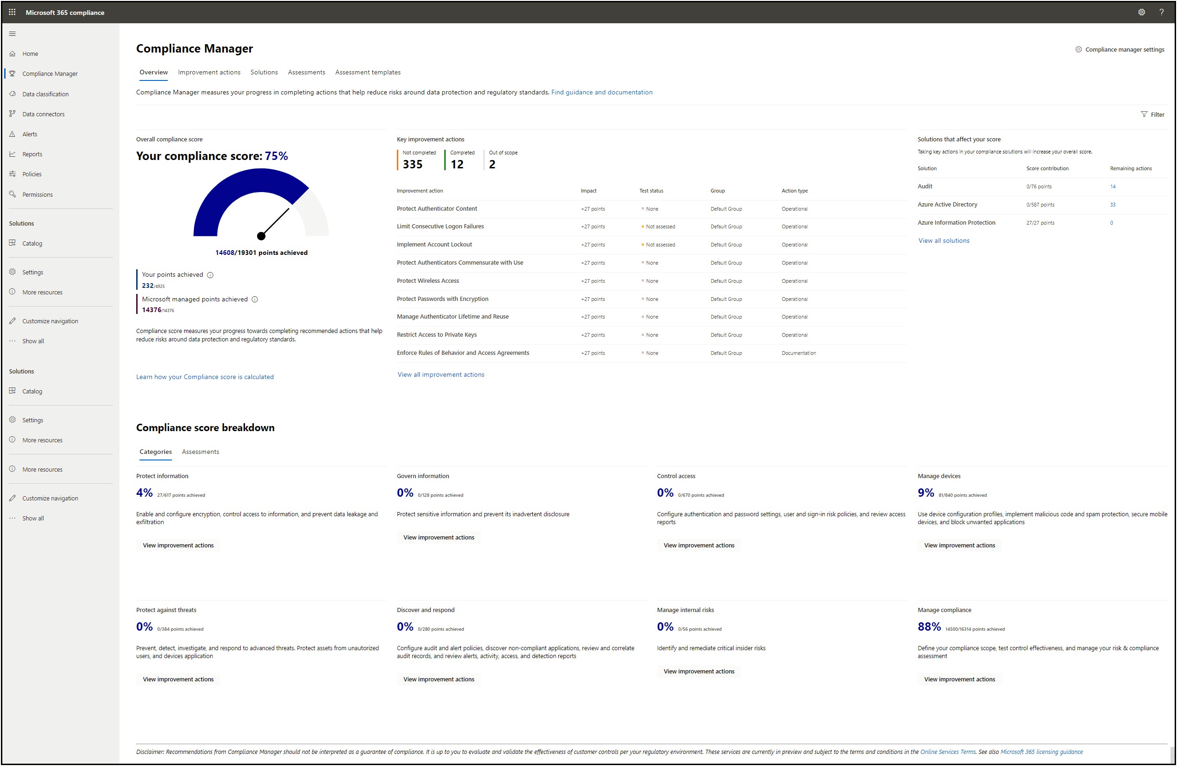Image resolution: width=1177 pixels, height=766 pixels.
Task: Open the Assessments tab at top
Action: coord(307,72)
